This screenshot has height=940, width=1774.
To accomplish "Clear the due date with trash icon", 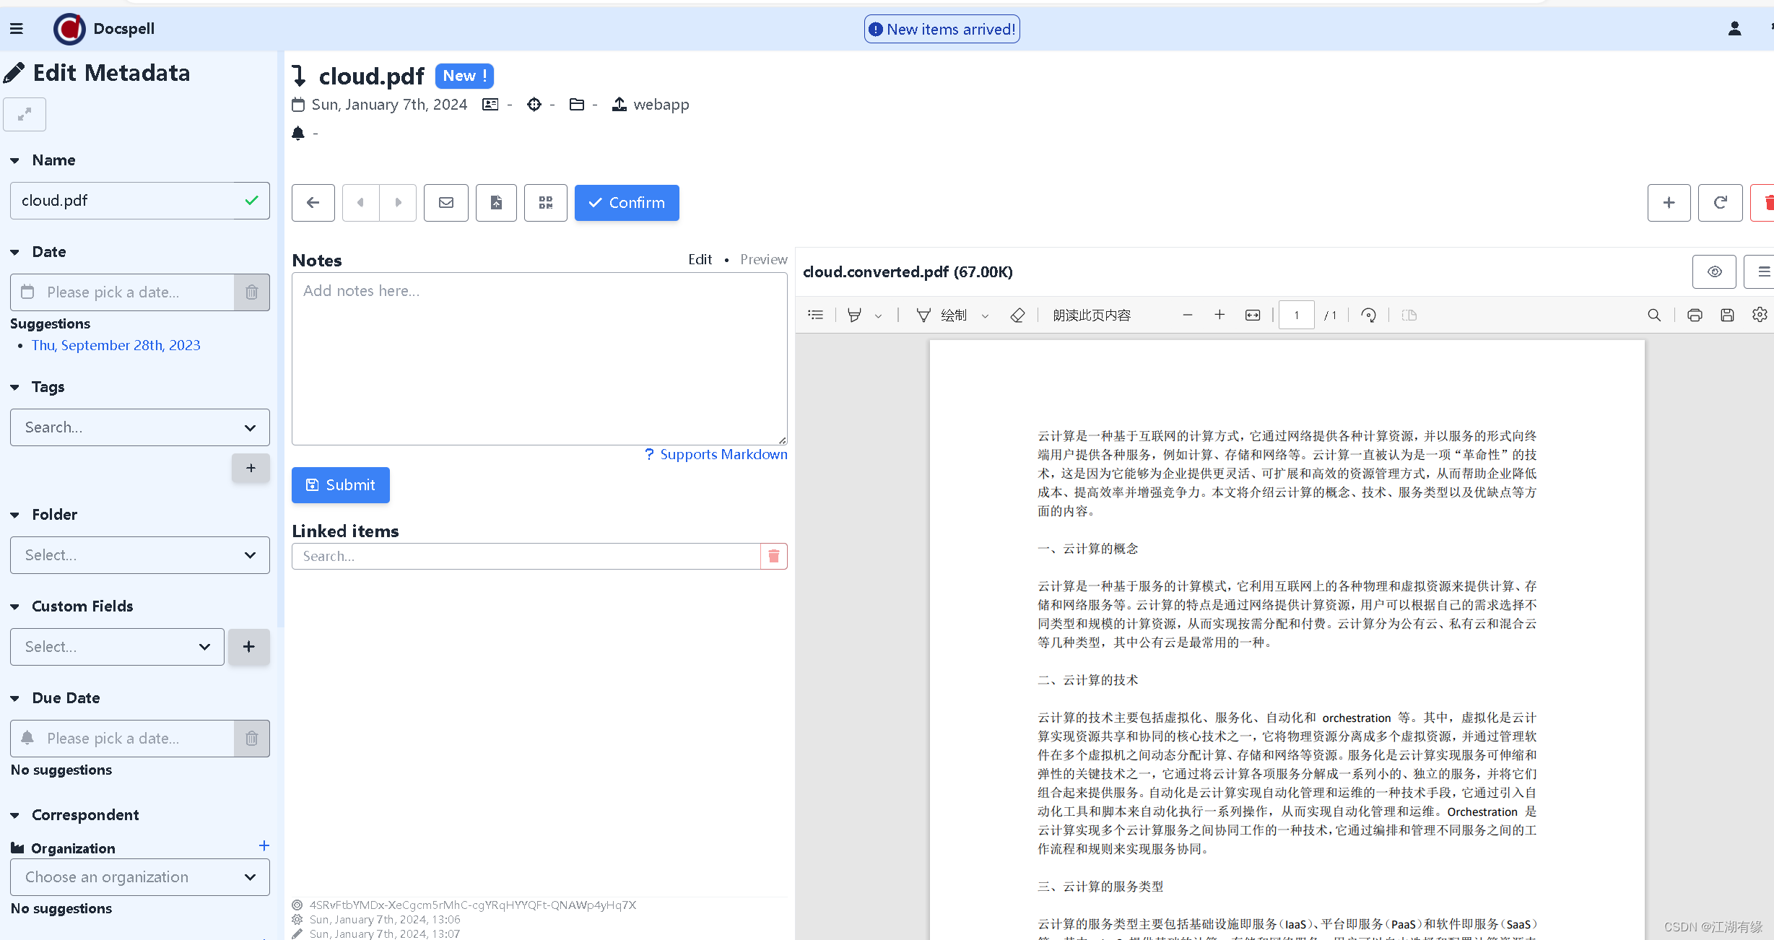I will pos(251,739).
